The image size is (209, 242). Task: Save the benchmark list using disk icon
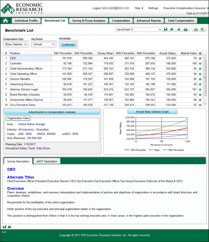click(166, 29)
